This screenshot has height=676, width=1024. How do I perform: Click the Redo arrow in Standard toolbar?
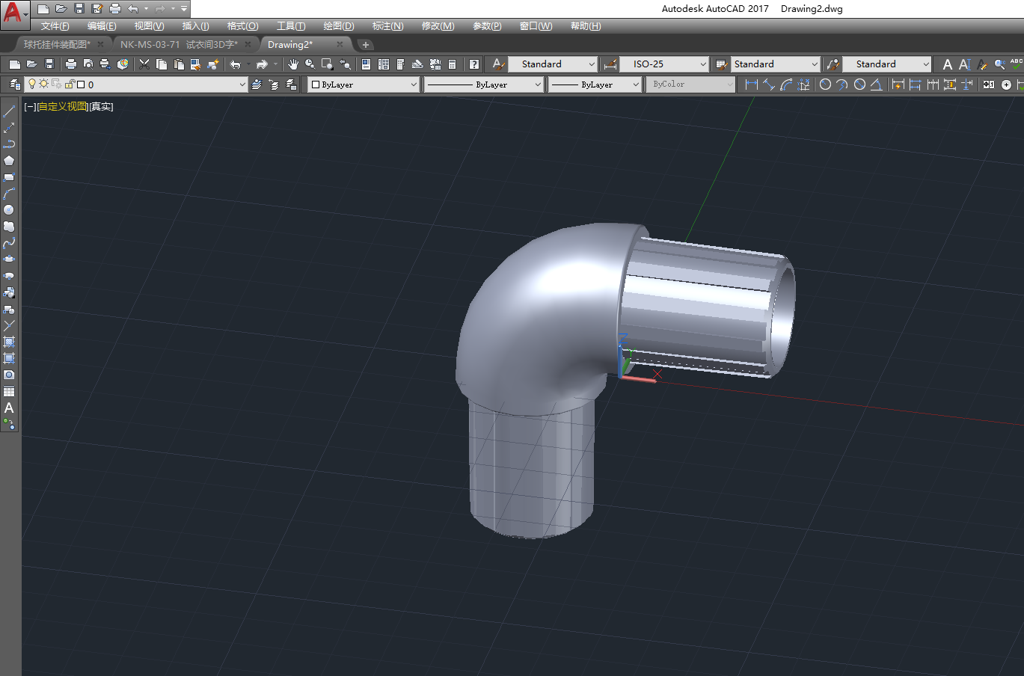pos(262,64)
